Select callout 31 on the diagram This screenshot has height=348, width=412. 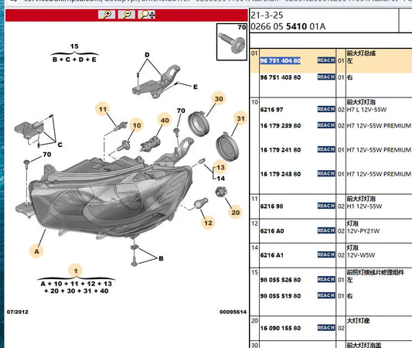pos(240,118)
